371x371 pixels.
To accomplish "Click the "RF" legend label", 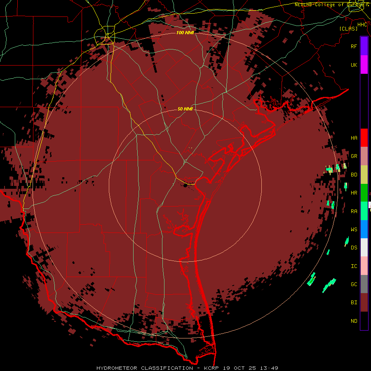I will pyautogui.click(x=354, y=46).
